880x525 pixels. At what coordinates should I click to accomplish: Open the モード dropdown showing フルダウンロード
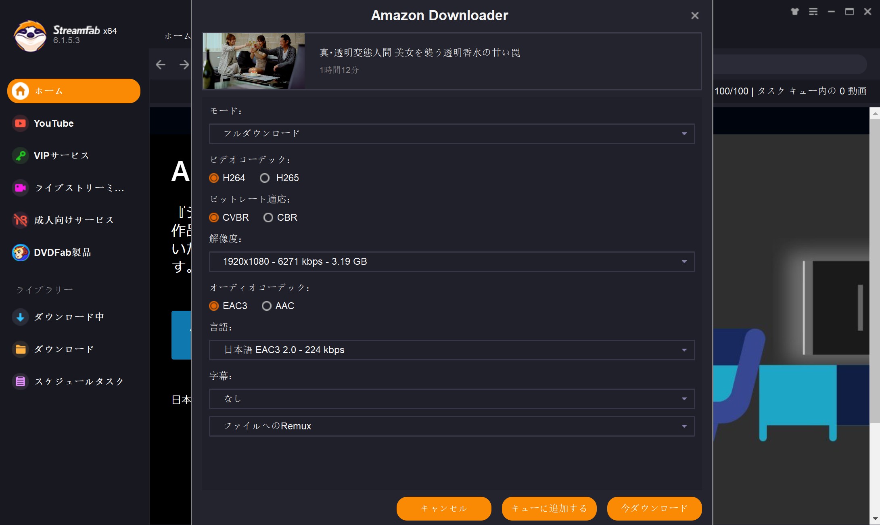[x=451, y=134]
